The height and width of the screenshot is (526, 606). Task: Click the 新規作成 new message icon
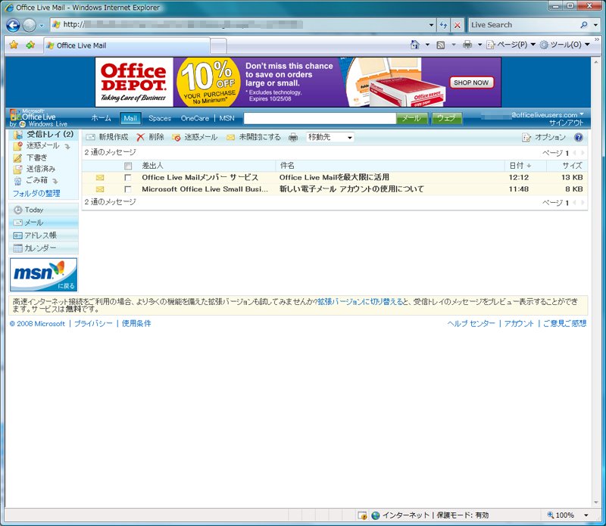point(90,137)
